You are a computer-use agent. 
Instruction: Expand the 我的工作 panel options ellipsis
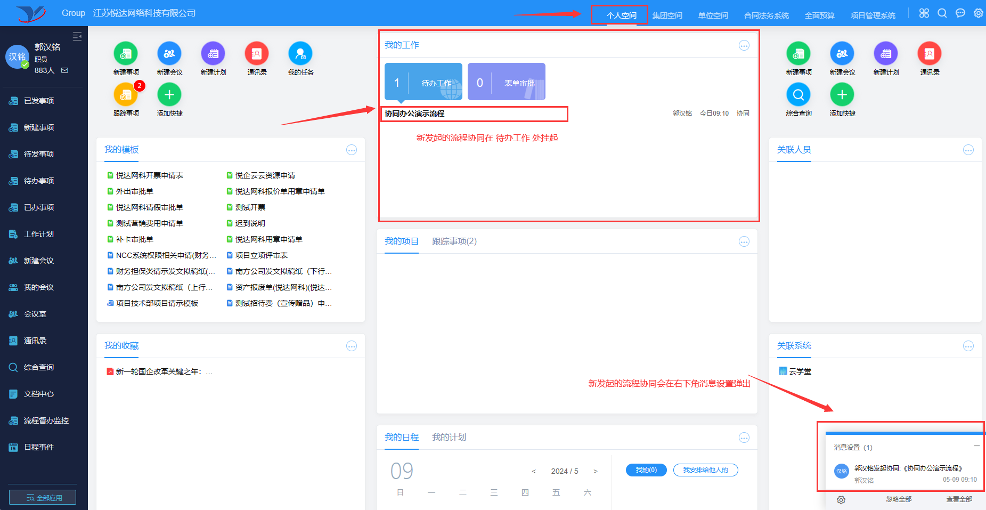pos(744,46)
